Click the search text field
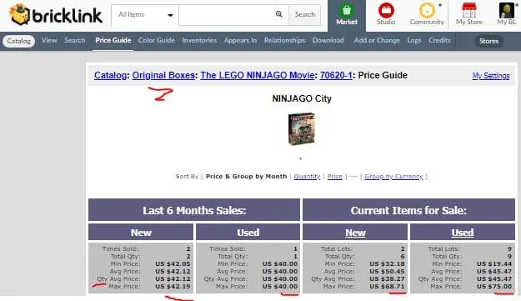The width and height of the screenshot is (521, 301). click(x=227, y=15)
